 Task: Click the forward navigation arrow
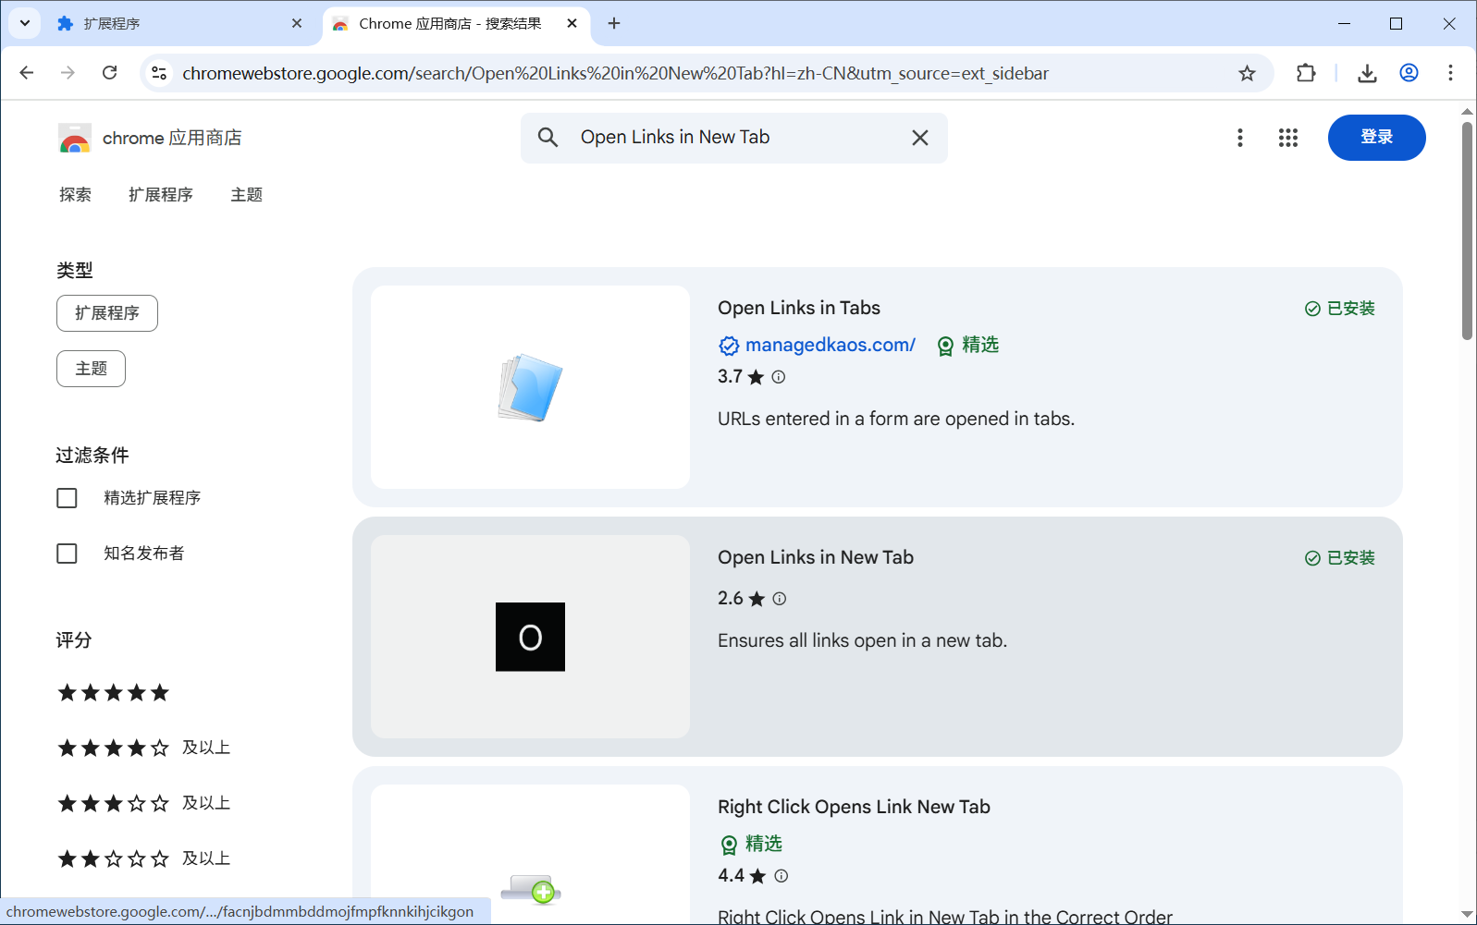[68, 73]
